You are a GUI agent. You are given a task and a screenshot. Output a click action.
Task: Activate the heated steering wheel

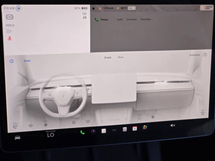pyautogui.click(x=30, y=125)
